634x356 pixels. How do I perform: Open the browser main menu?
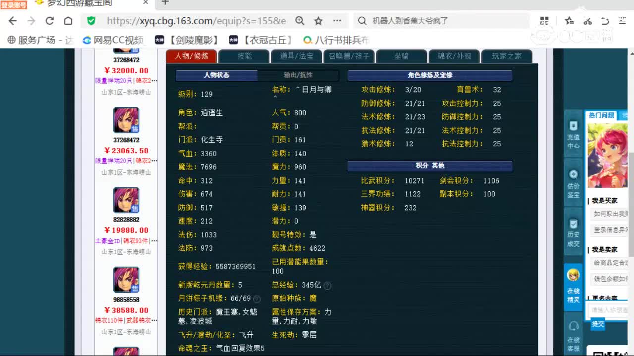click(623, 21)
